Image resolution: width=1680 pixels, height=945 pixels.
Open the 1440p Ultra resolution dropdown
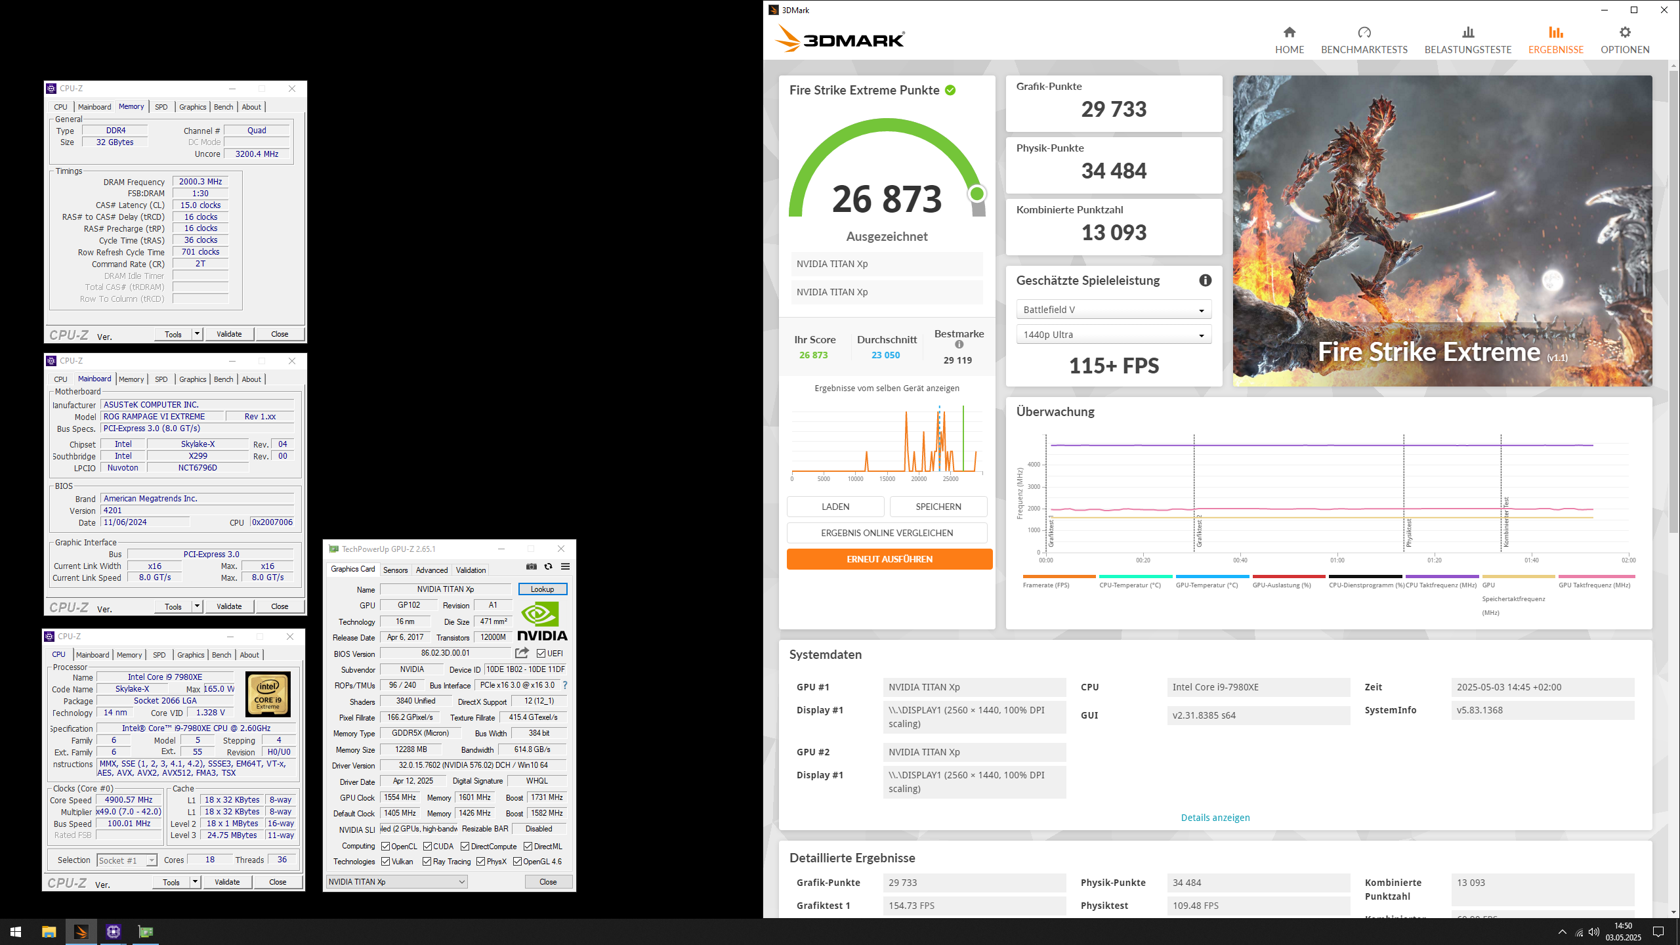coord(1114,335)
